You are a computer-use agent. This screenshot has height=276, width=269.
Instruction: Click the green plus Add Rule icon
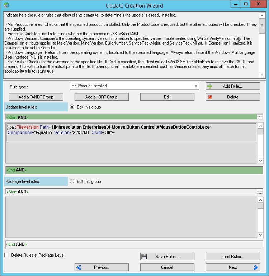210,86
